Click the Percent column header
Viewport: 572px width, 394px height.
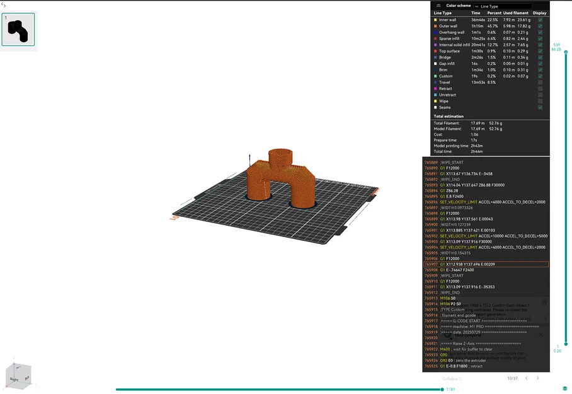[x=495, y=13]
